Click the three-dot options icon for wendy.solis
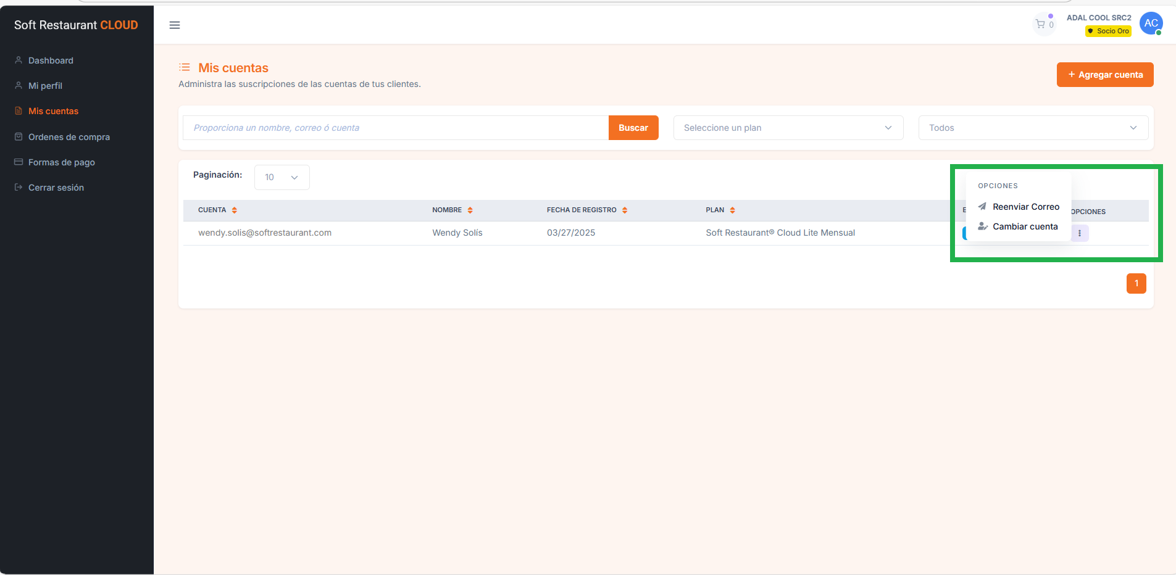1176x575 pixels. (1080, 233)
